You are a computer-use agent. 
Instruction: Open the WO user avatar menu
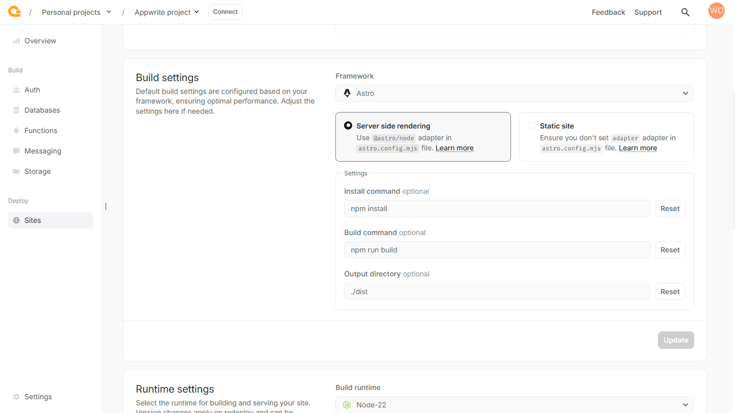click(716, 11)
